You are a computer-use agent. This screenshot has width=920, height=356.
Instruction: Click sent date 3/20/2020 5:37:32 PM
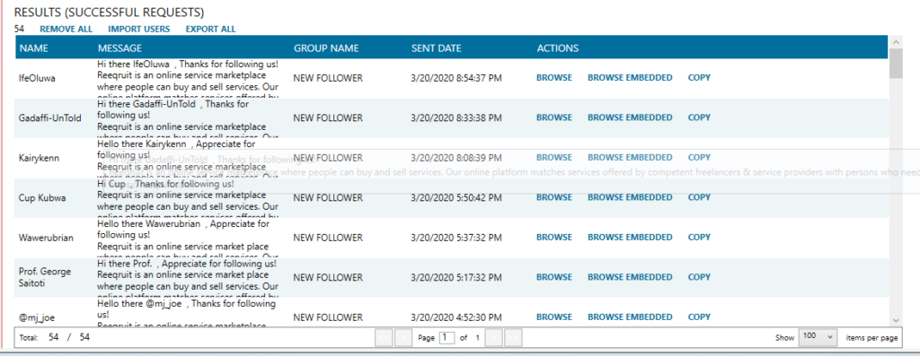point(456,238)
